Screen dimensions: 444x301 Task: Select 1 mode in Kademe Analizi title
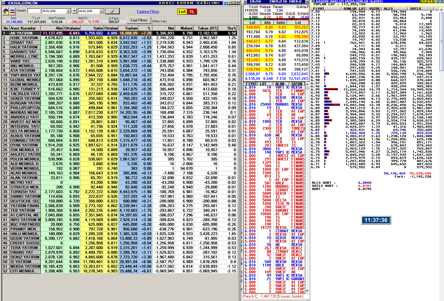click(x=424, y=2)
